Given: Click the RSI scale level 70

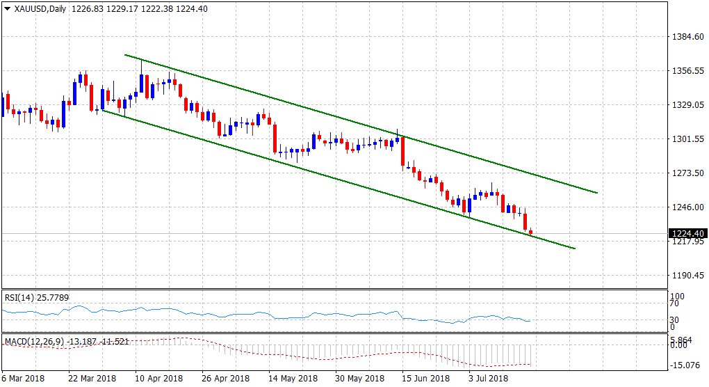Looking at the screenshot, I should (x=674, y=305).
